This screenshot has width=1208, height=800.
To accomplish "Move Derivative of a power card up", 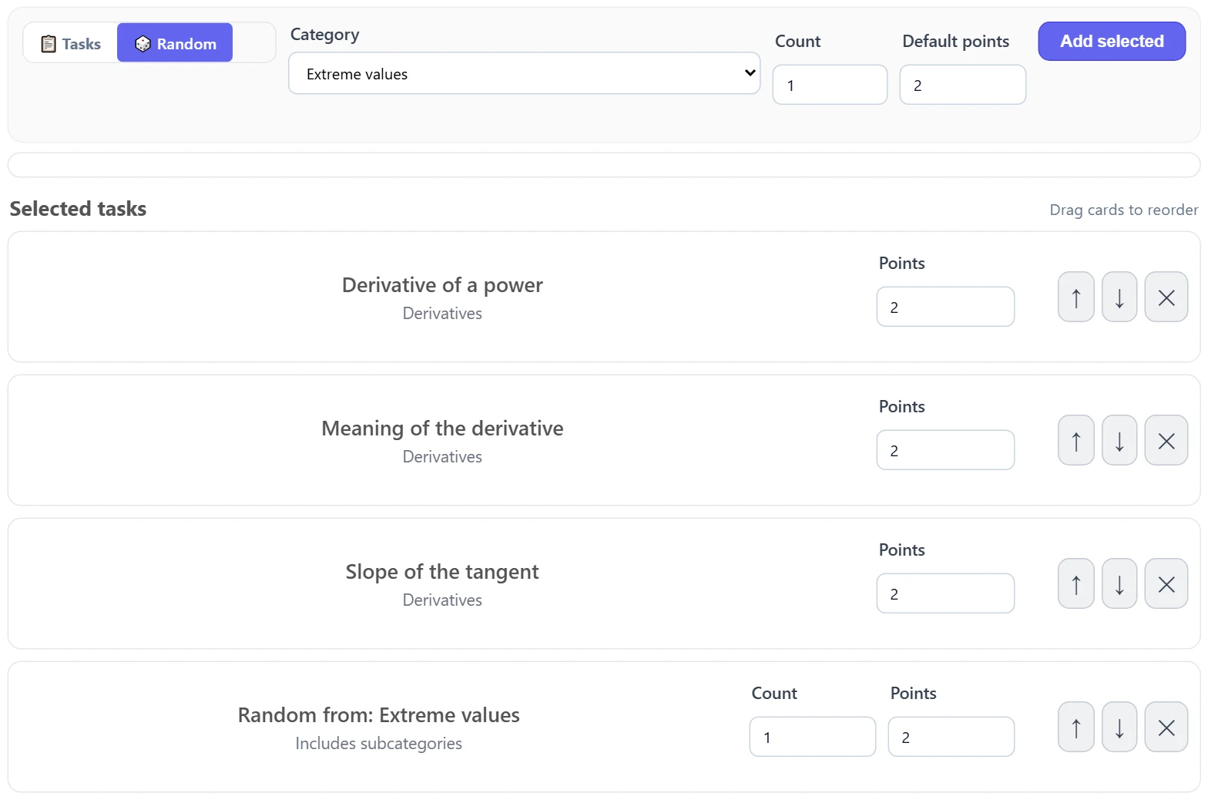I will (1076, 297).
